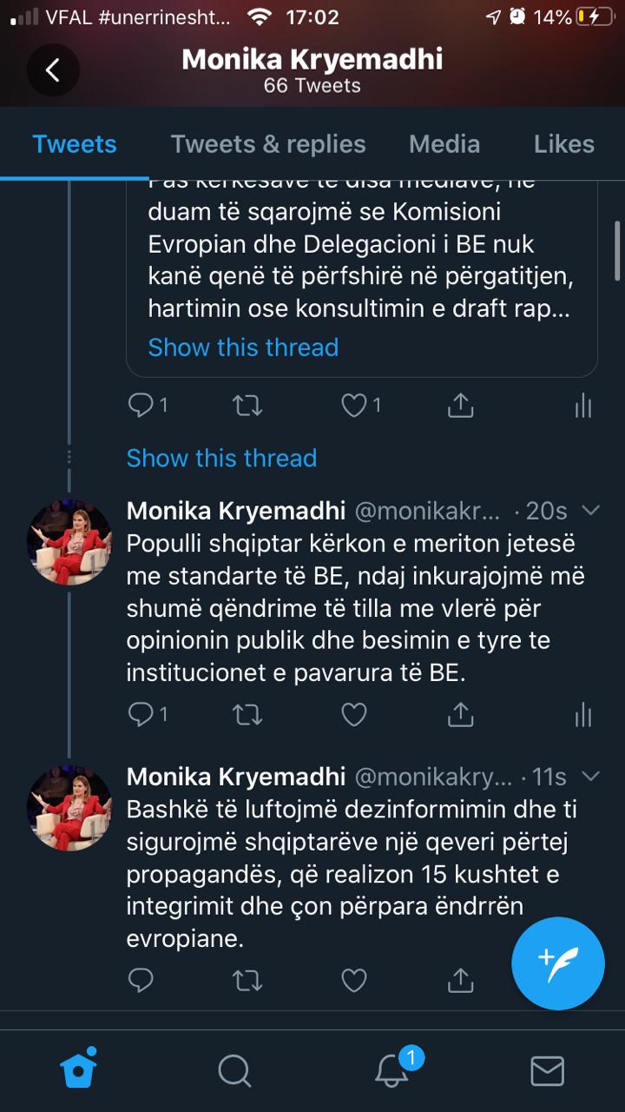Viewport: 625px width, 1112px height.
Task: Switch to the Media tab
Action: coord(444,144)
